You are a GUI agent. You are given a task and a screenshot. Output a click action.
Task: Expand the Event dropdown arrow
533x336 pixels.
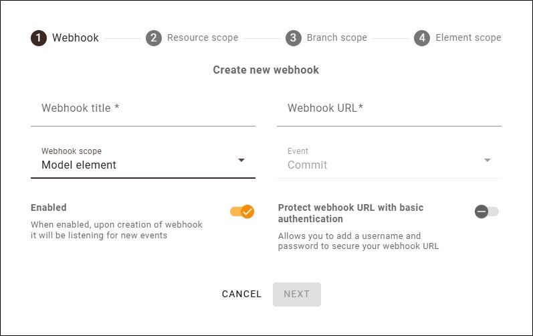(488, 161)
